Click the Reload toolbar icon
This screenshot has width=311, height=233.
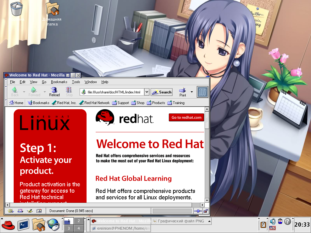point(54,92)
